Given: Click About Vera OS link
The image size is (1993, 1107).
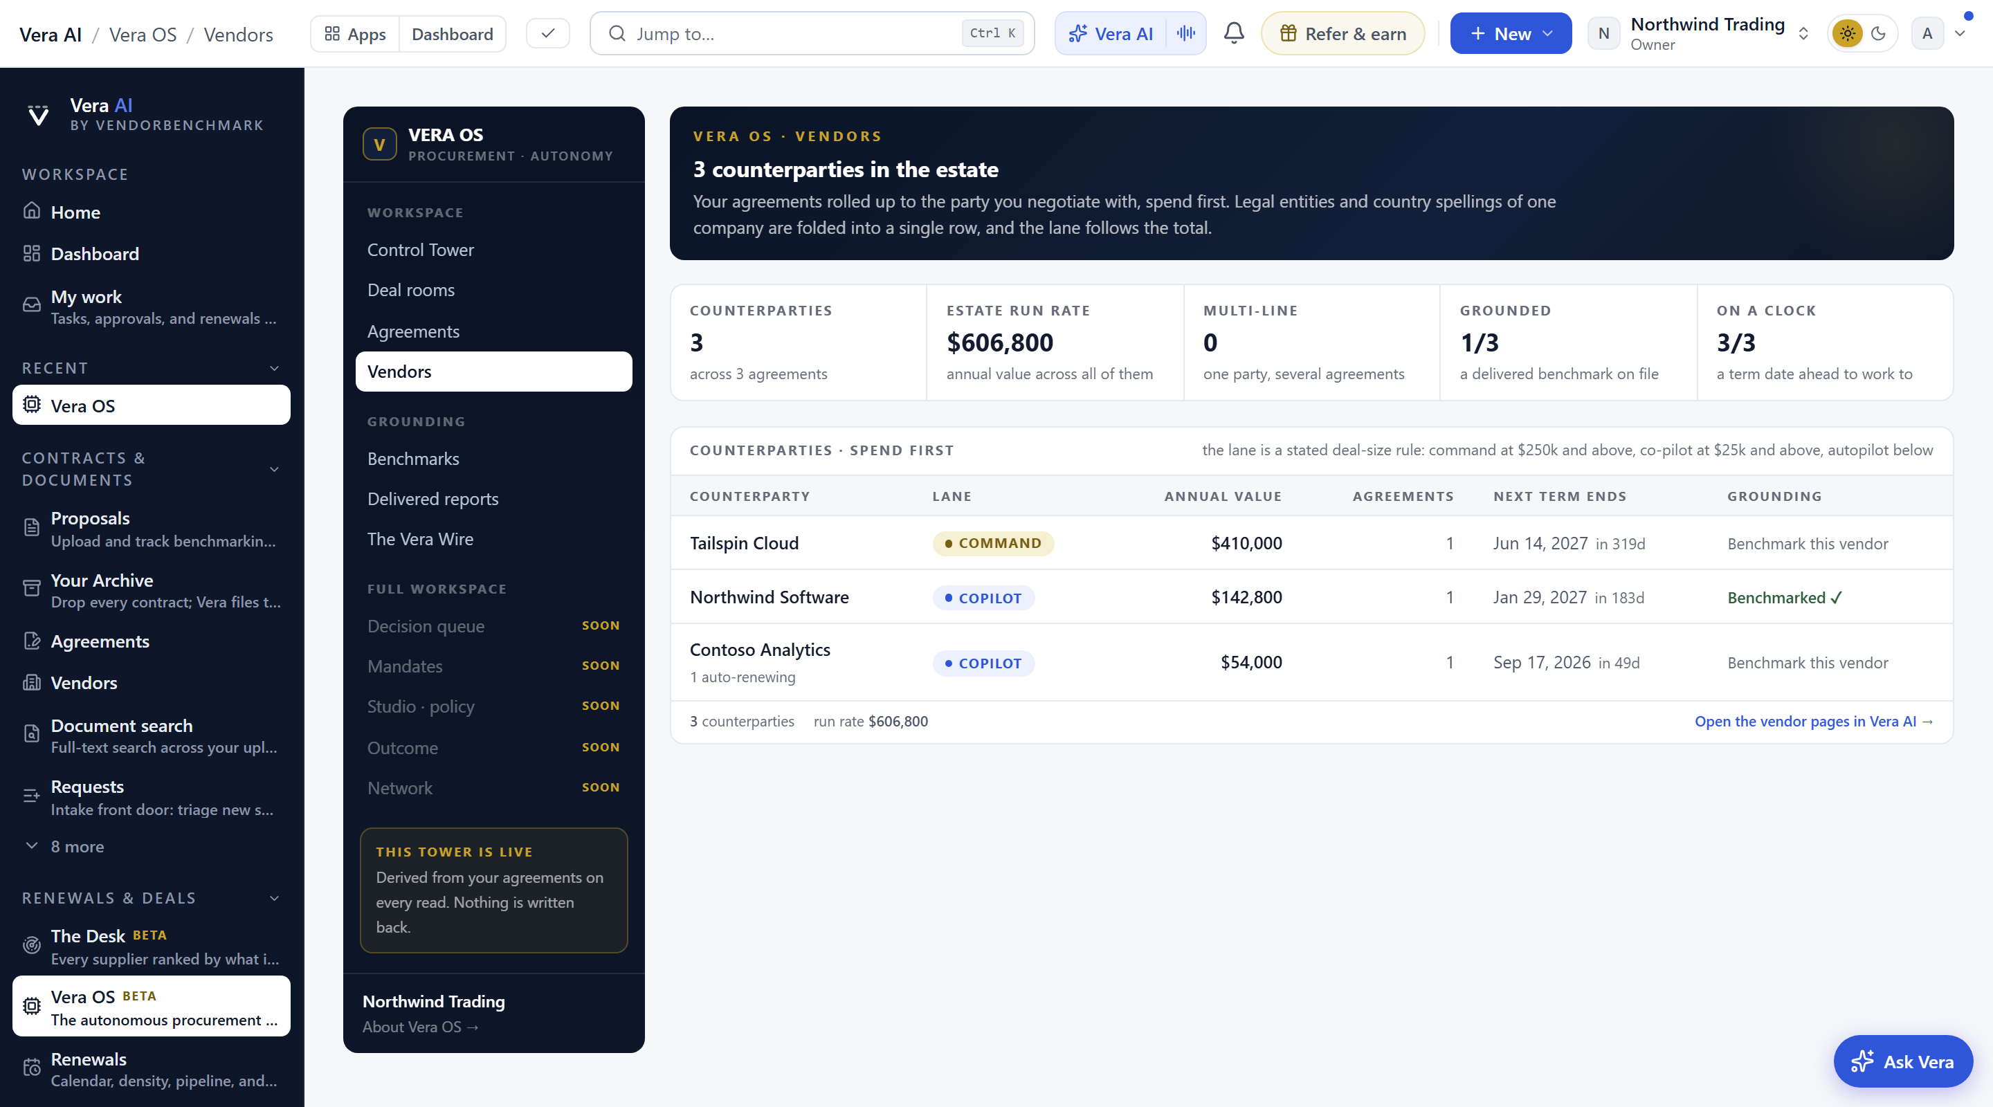Looking at the screenshot, I should coord(421,1027).
